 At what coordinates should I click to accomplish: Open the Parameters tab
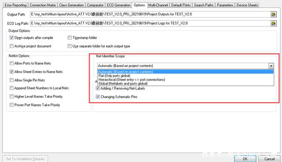(x=225, y=5)
